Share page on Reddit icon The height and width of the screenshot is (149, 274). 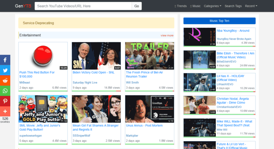coord(5,80)
